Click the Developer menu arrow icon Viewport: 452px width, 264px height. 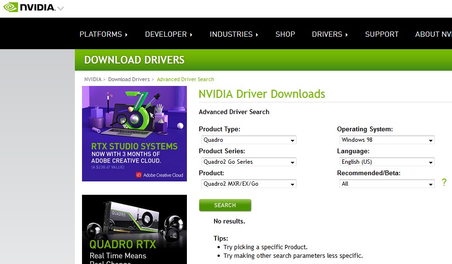pyautogui.click(x=191, y=35)
